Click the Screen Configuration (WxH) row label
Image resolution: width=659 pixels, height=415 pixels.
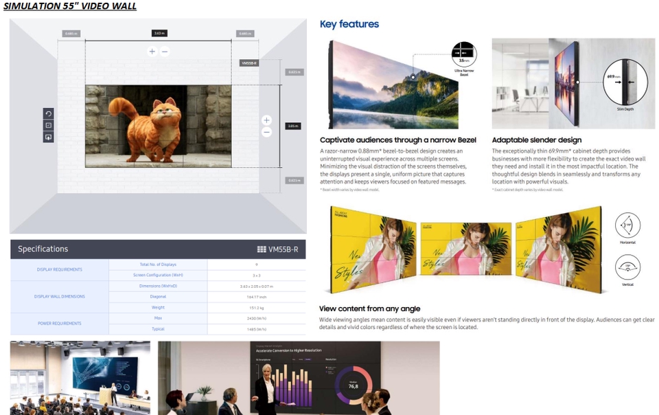tap(158, 275)
